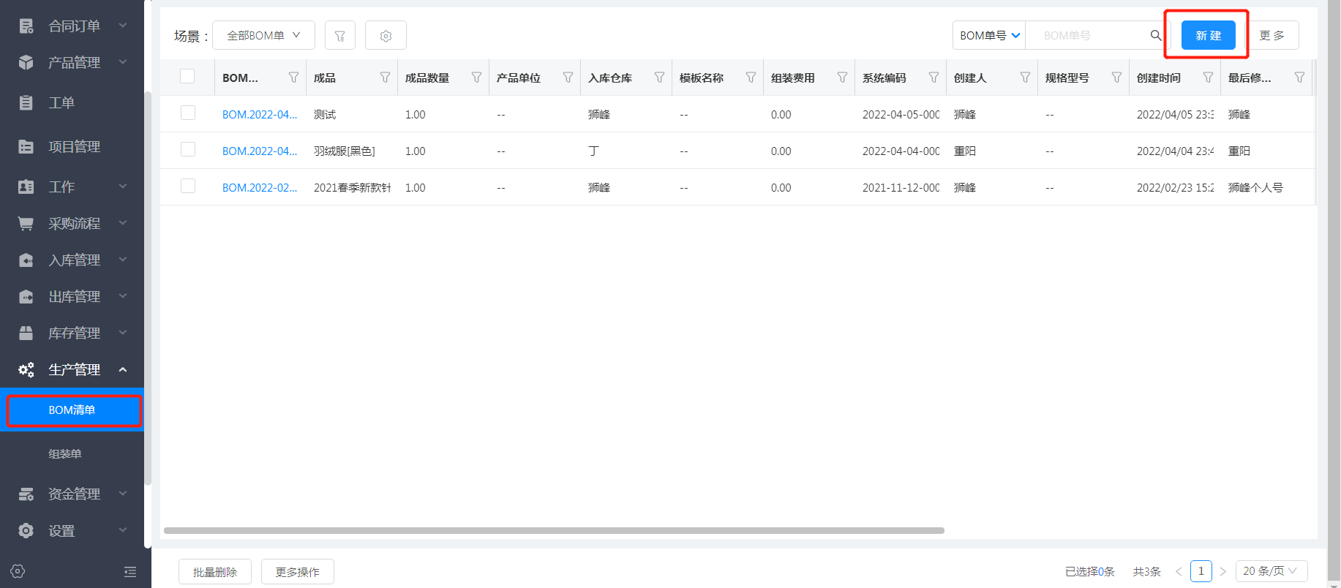The width and height of the screenshot is (1341, 588).
Task: Select page number 1
Action: pos(1201,570)
